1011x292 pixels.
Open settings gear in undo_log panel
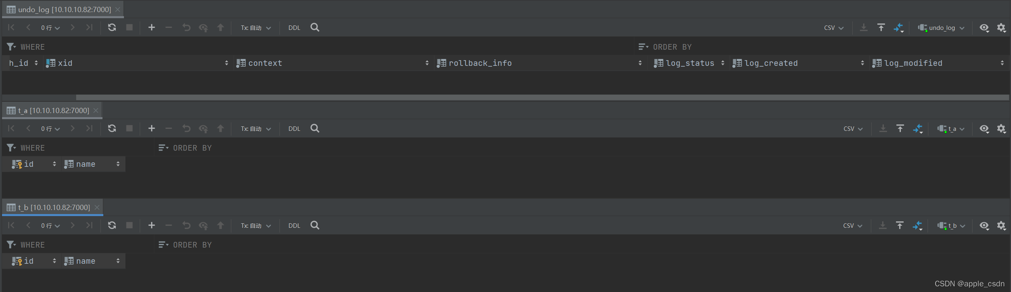(1001, 27)
